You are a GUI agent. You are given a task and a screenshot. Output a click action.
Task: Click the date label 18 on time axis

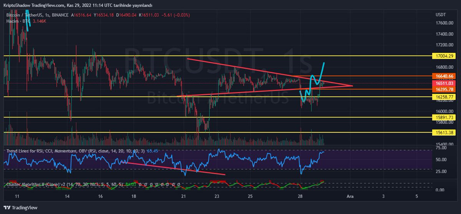click(x=134, y=196)
